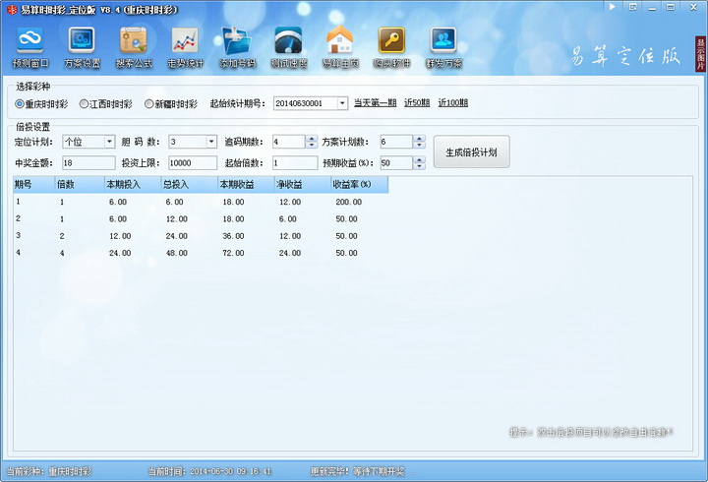Click the 方案设置 toolbar icon
The height and width of the screenshot is (482, 708).
pos(81,41)
